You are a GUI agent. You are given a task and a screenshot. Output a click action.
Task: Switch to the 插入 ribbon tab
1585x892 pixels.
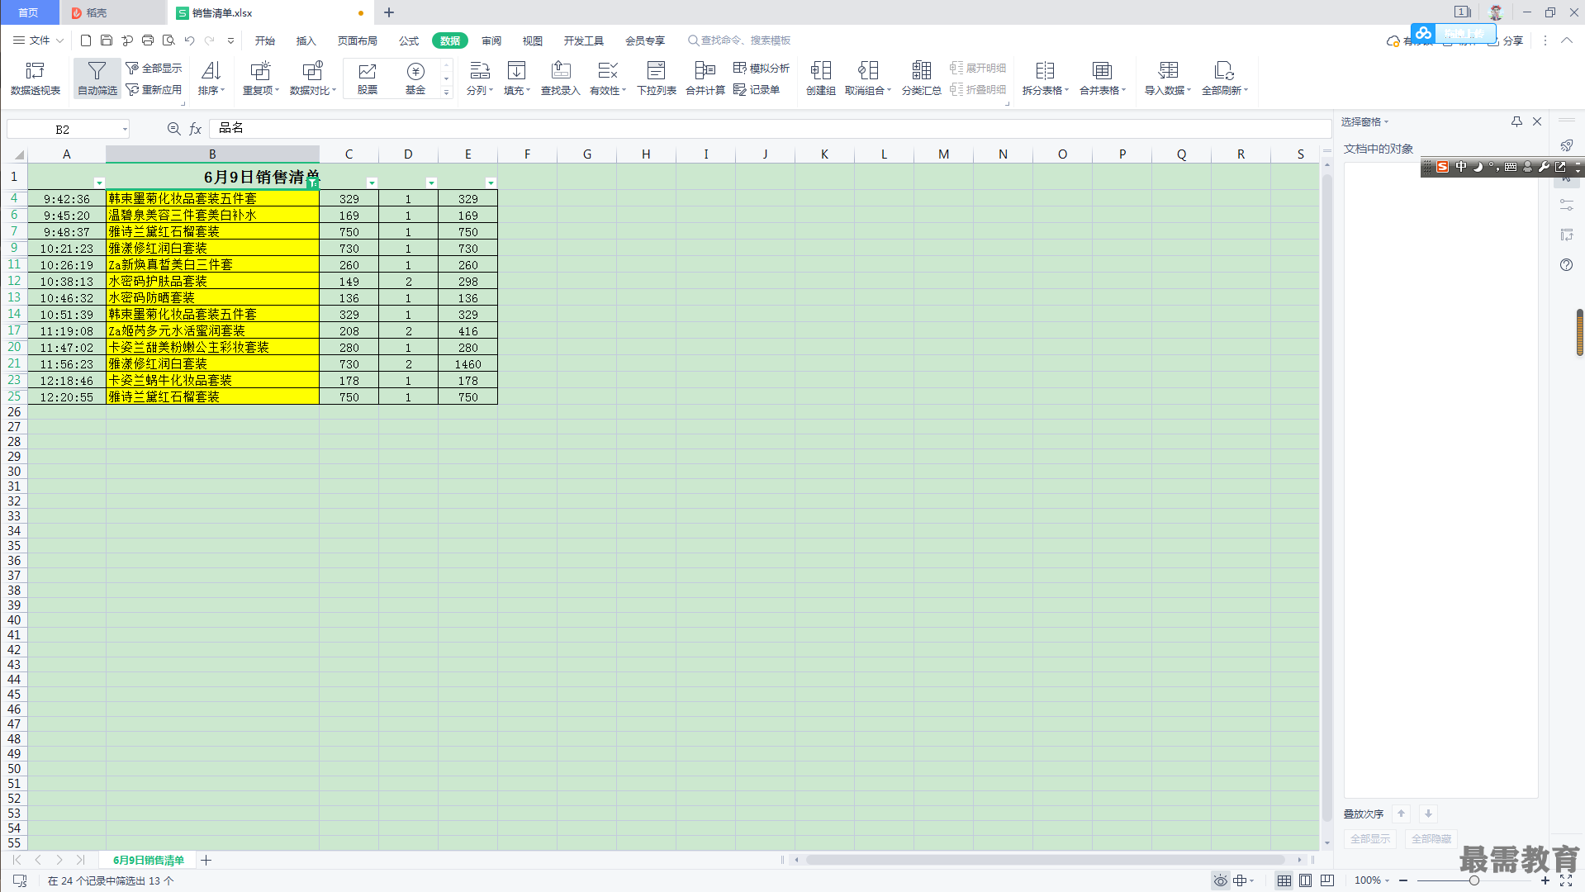click(x=306, y=40)
